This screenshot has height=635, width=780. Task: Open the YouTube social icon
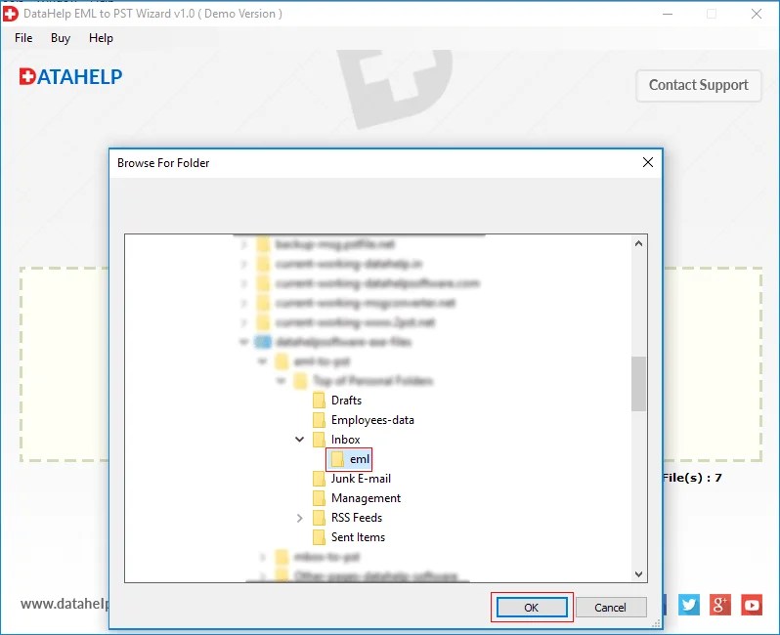(751, 605)
